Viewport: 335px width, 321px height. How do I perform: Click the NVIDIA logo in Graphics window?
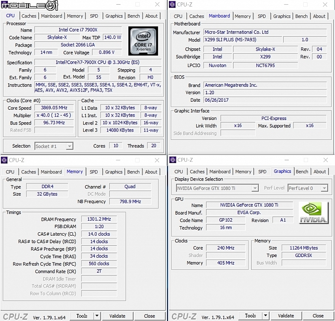(314, 213)
